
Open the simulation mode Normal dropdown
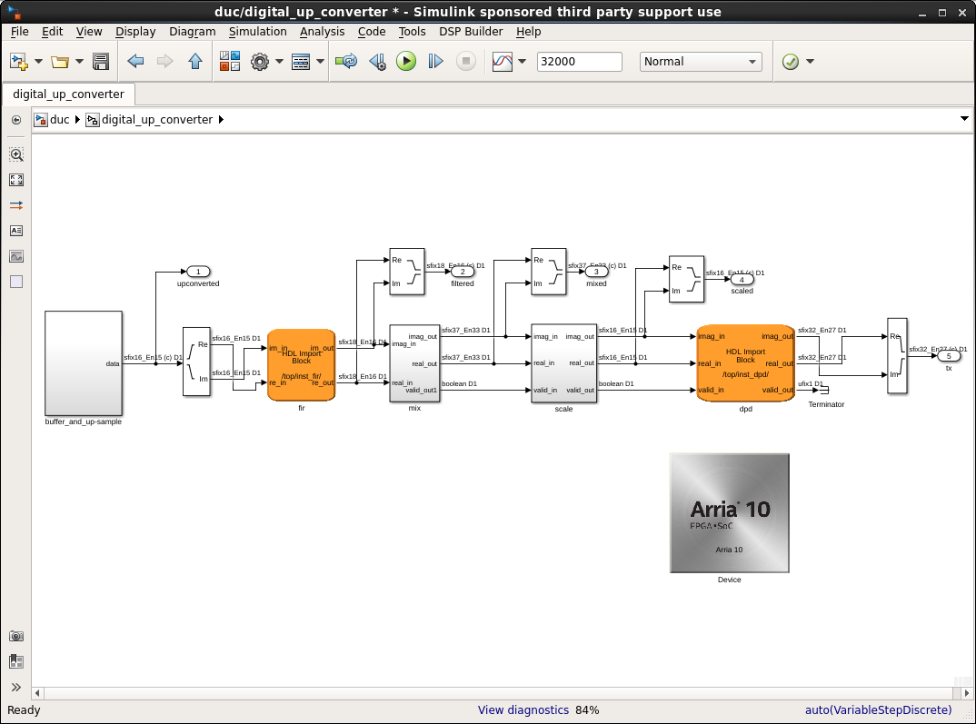(x=701, y=62)
